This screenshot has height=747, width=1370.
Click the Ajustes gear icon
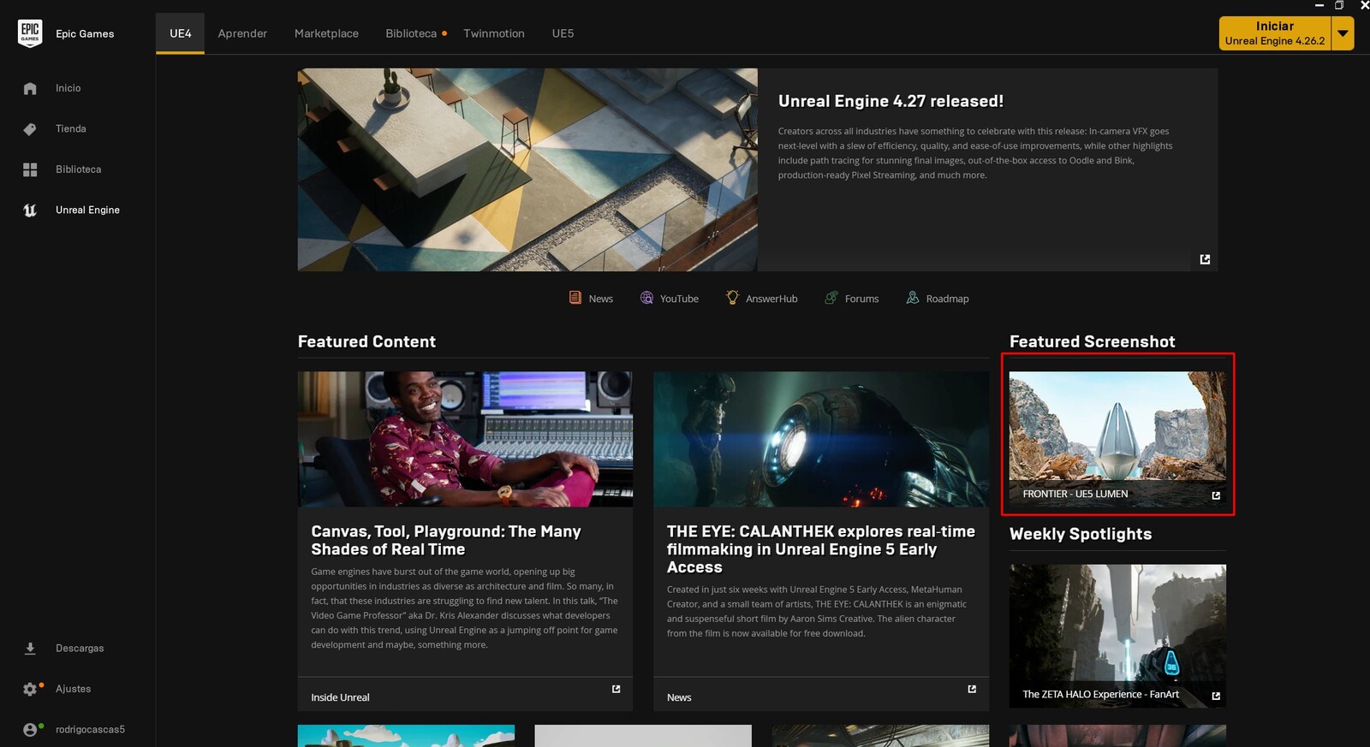30,689
